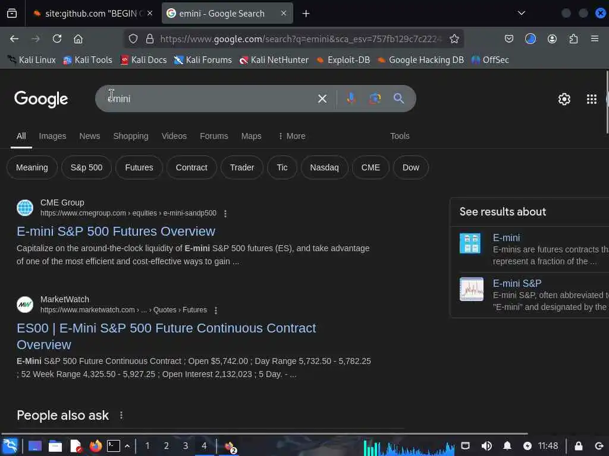Open the Firefox home page
Image resolution: width=609 pixels, height=456 pixels.
click(x=78, y=39)
